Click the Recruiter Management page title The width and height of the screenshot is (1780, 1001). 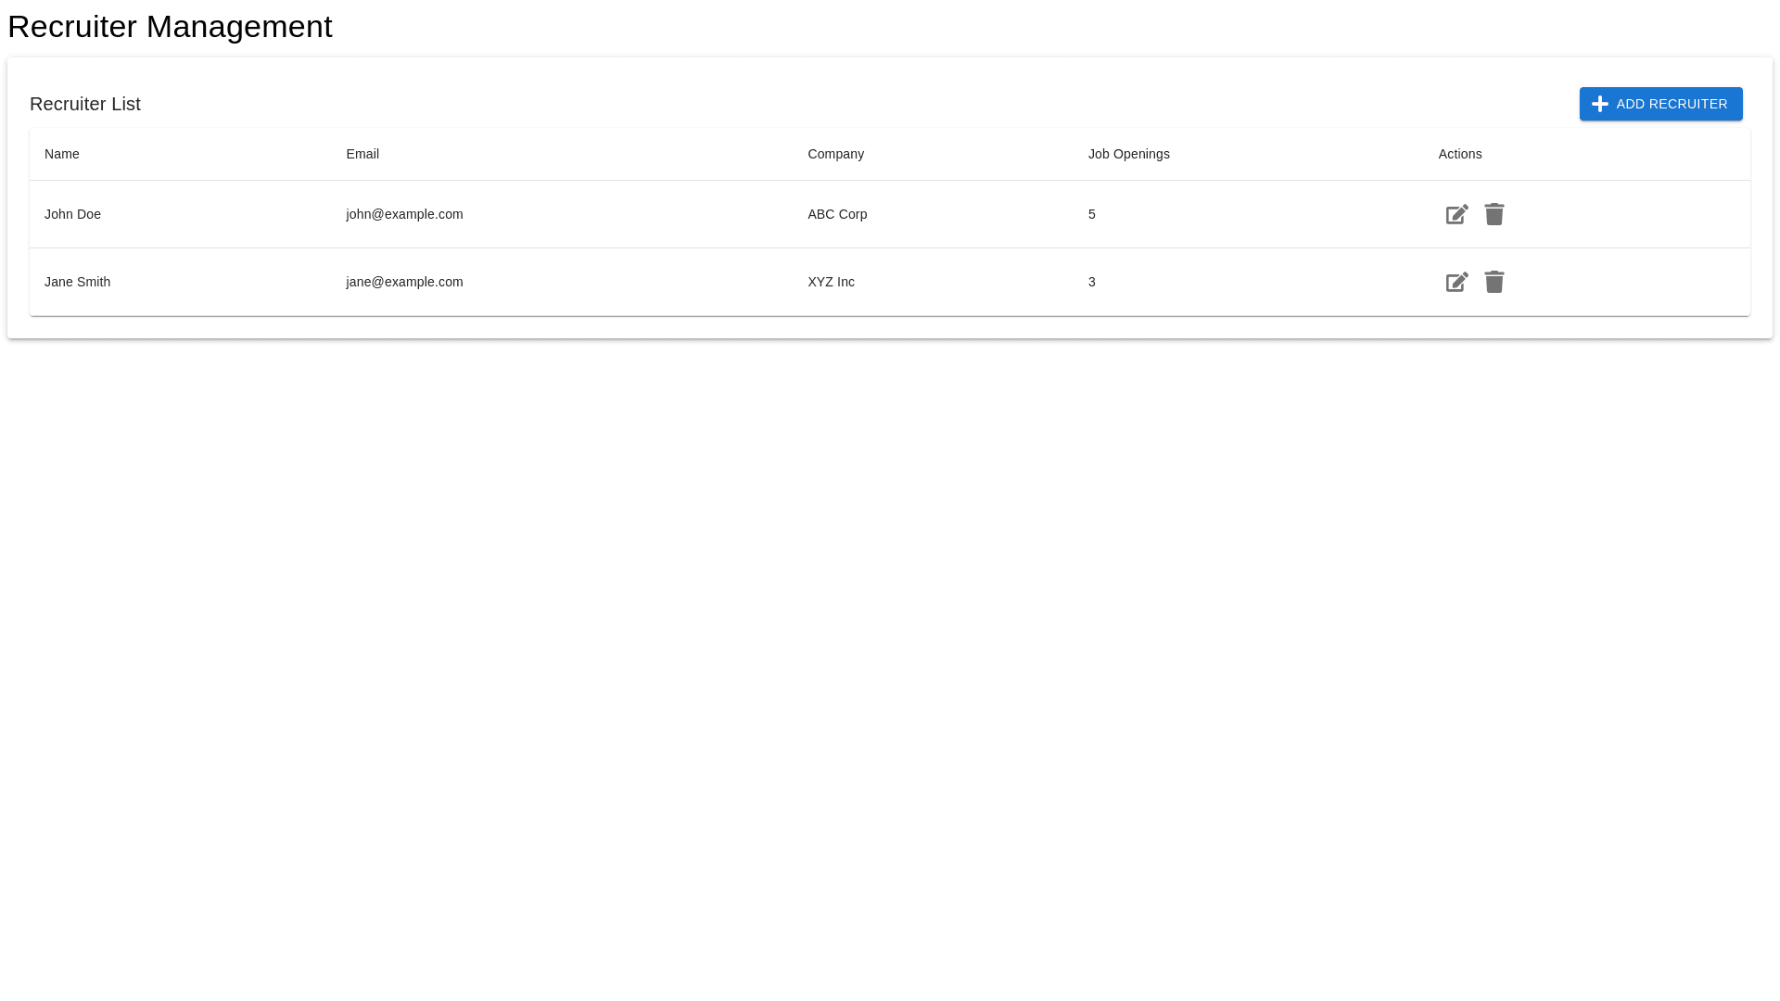click(170, 26)
